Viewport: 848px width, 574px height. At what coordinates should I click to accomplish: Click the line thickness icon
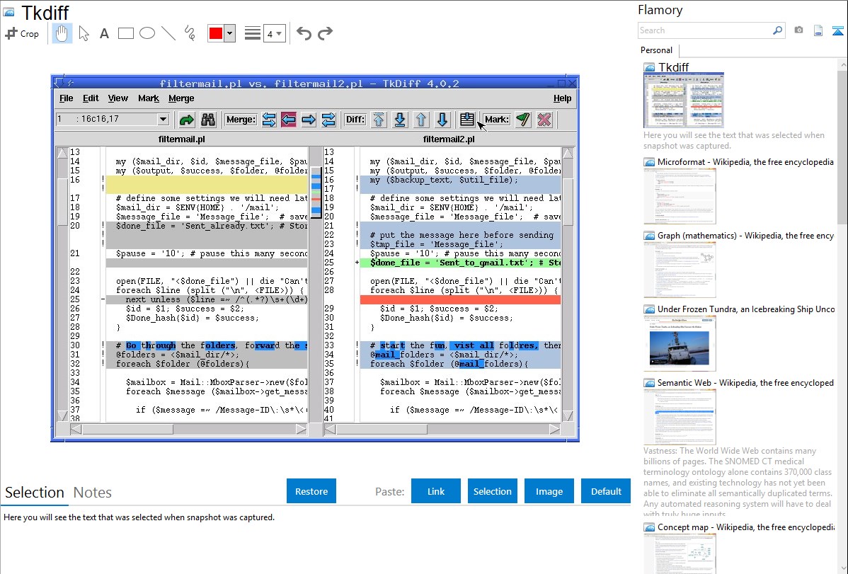point(253,33)
